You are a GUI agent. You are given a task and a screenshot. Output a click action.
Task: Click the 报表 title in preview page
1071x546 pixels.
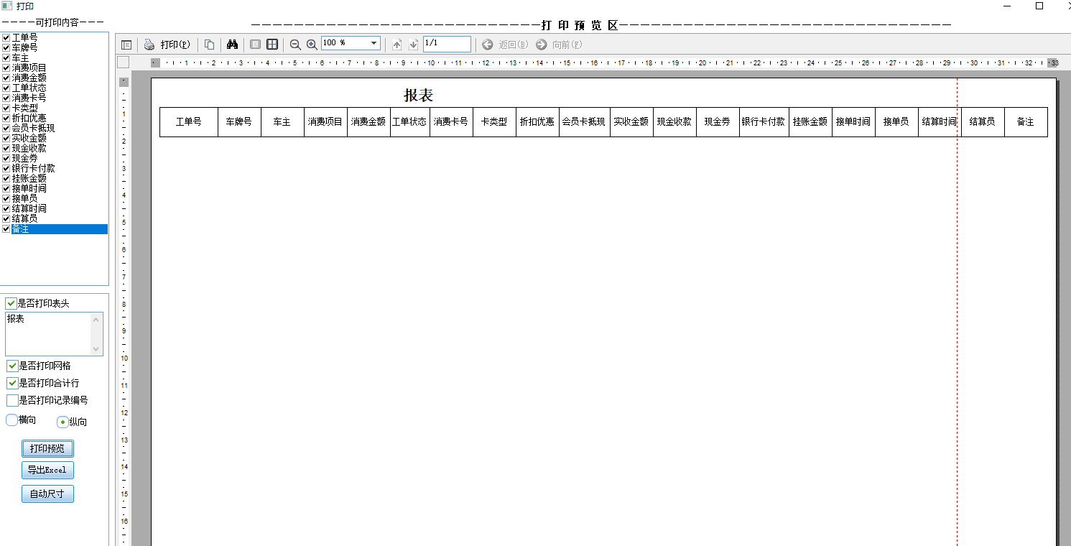point(419,96)
